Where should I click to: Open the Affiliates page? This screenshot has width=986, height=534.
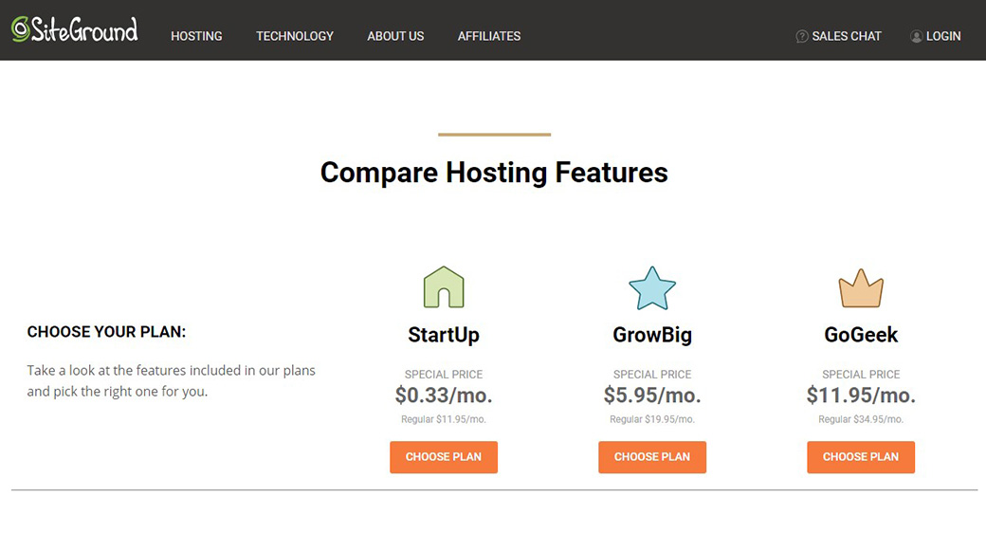[x=489, y=36]
